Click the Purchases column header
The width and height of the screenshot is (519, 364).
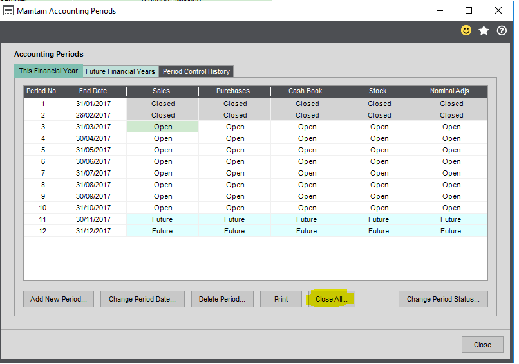[234, 91]
